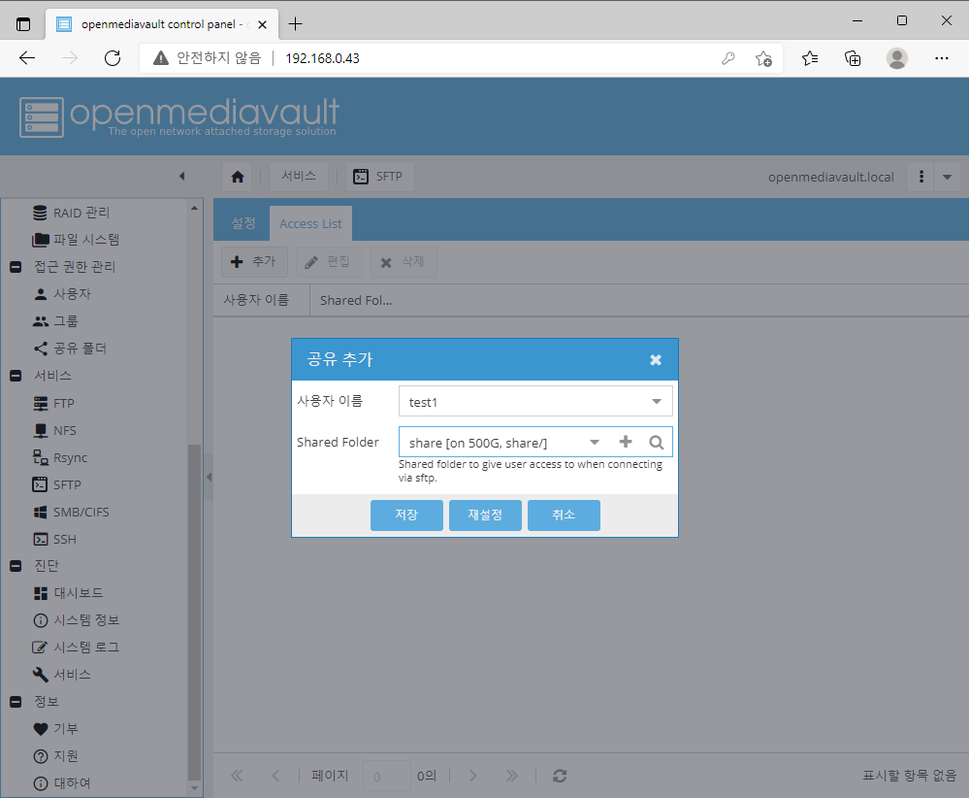Viewport: 969px width, 798px height.
Task: Click 재설정 reset button
Action: [x=485, y=515]
